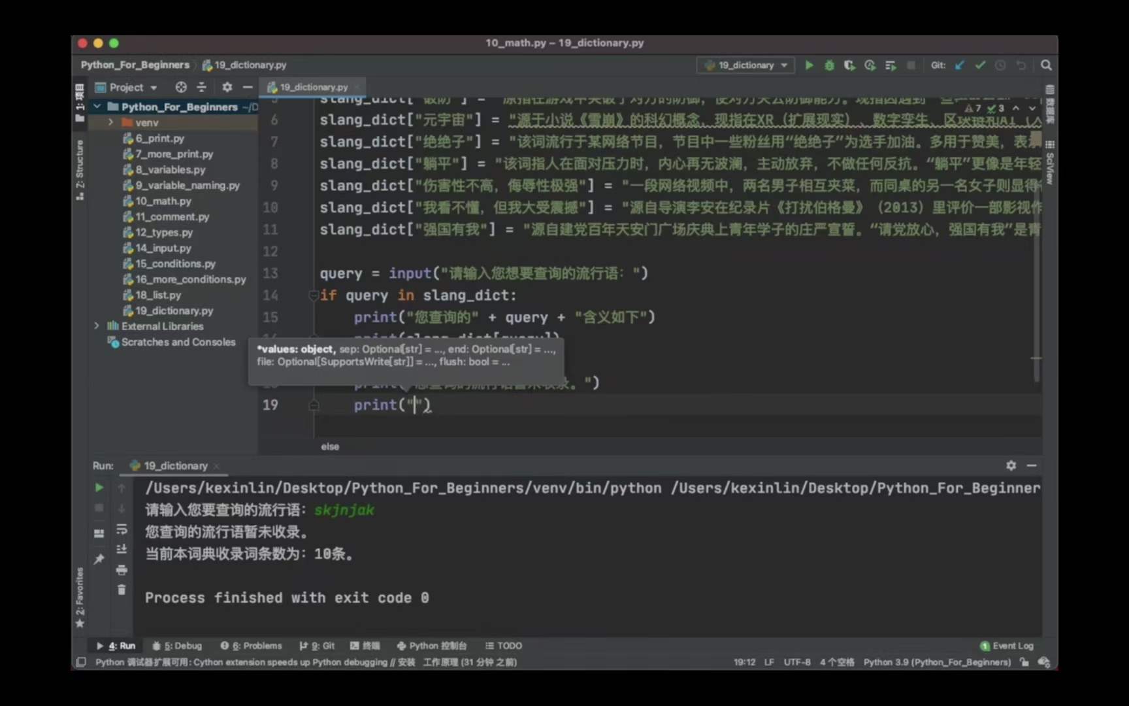1129x706 pixels.
Task: Go to next highlighted error with the down chevron
Action: [1032, 109]
